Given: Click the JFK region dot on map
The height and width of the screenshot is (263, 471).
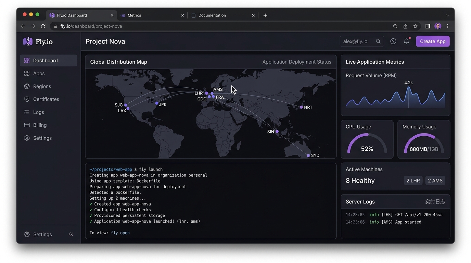Looking at the screenshot, I should pos(157,103).
